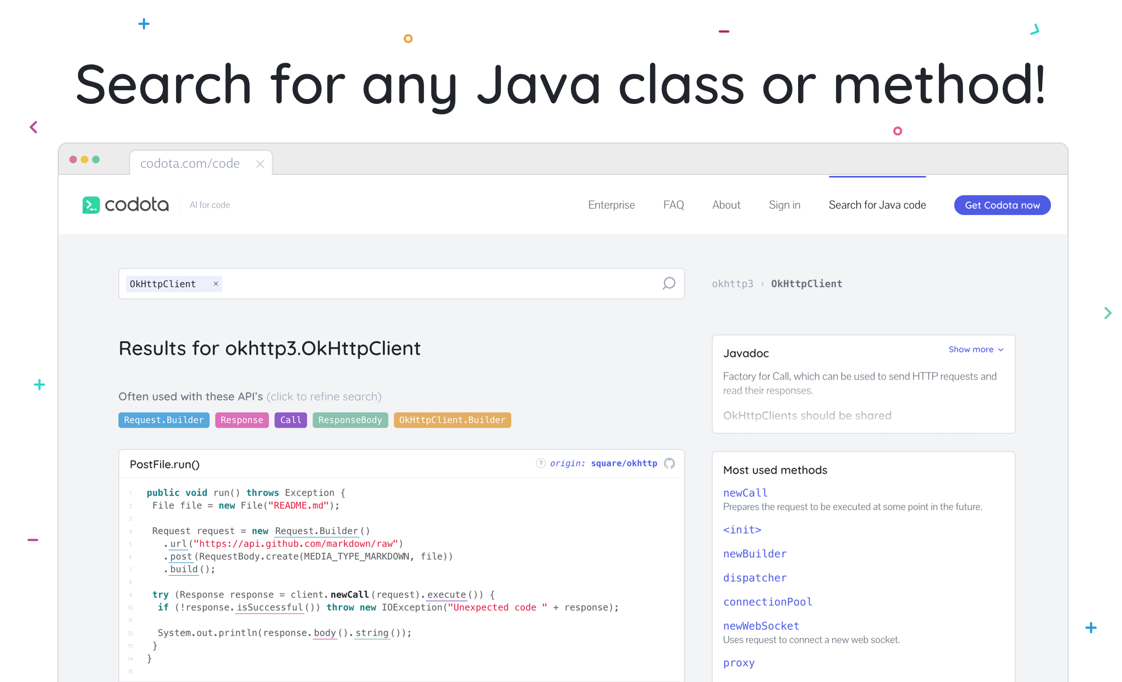The image size is (1122, 682).
Task: Click the Sign in link
Action: (784, 205)
